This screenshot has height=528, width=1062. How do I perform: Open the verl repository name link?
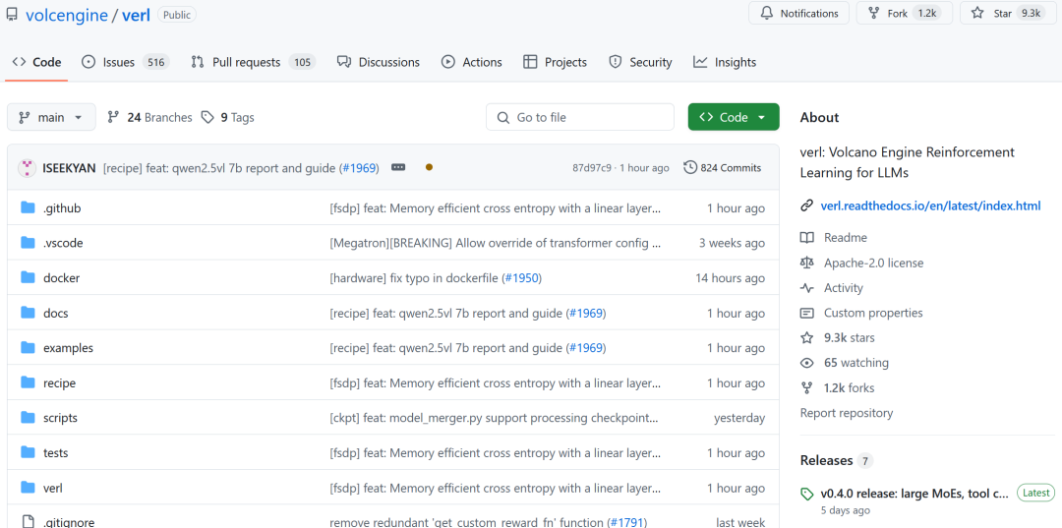pos(136,14)
